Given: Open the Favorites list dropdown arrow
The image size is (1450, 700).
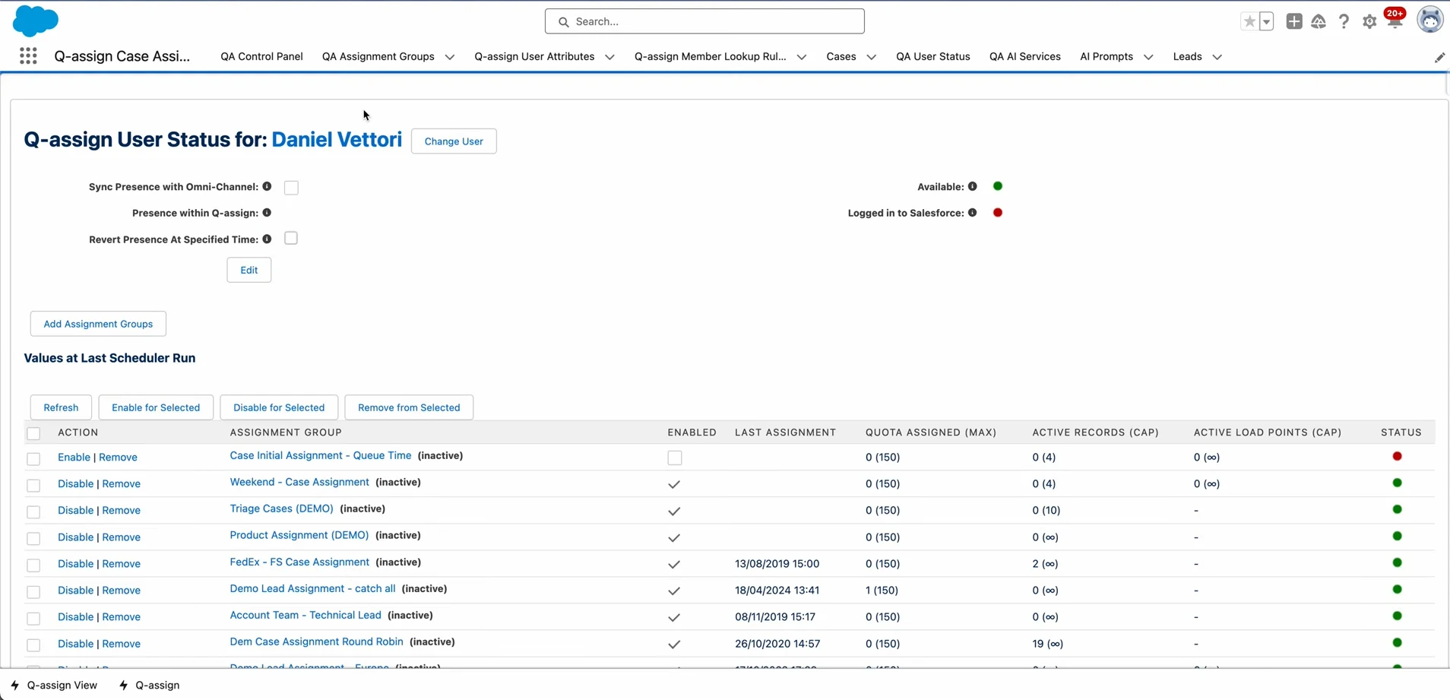Looking at the screenshot, I should click(1267, 21).
